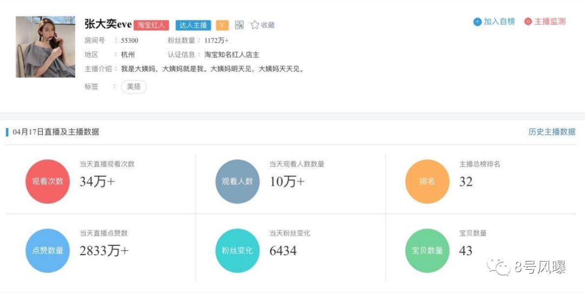Click the label 主播总榜排名

click(480, 164)
